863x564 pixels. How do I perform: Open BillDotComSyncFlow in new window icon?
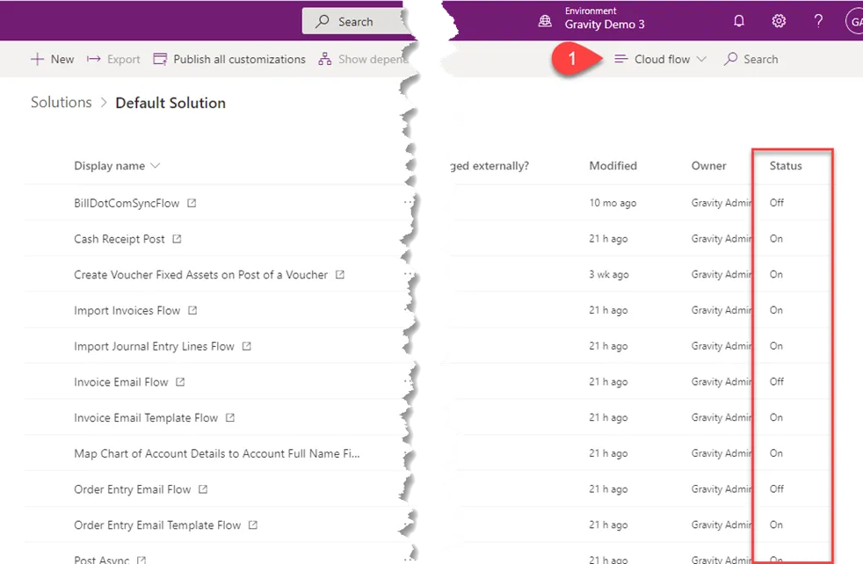point(192,203)
